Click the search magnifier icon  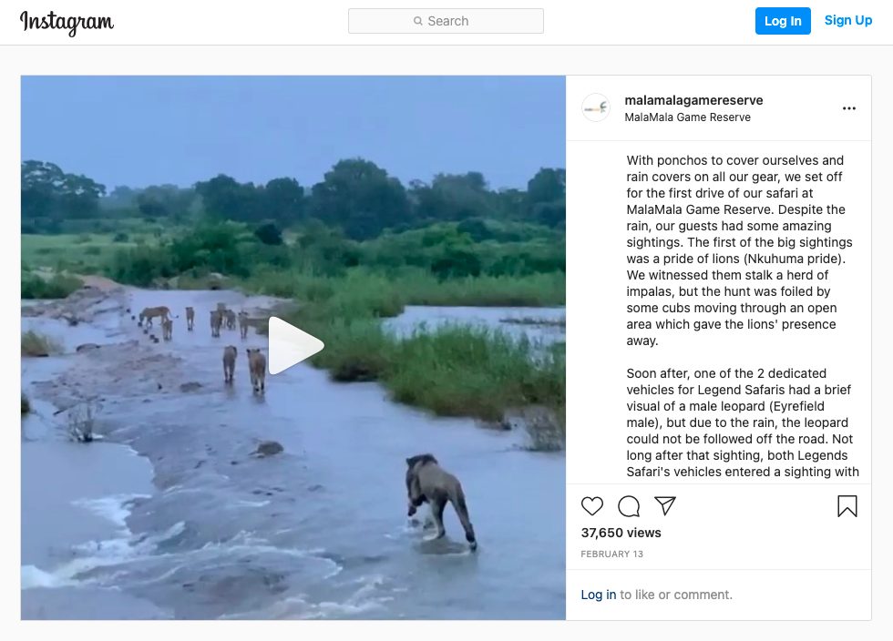[x=418, y=21]
